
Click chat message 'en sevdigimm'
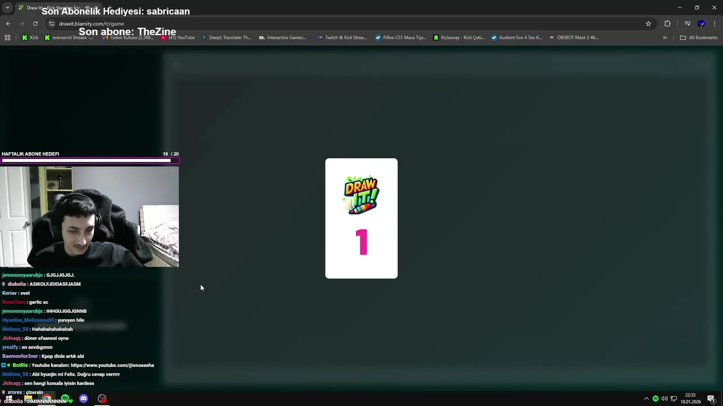point(37,347)
